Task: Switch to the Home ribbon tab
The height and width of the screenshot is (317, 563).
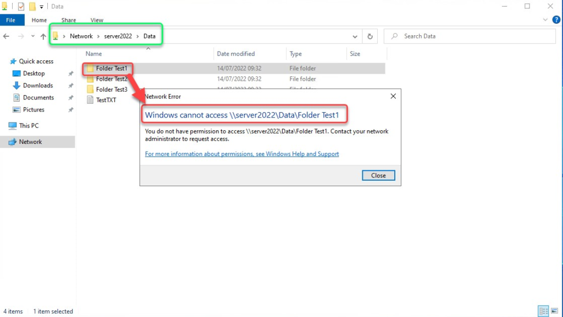Action: (x=39, y=20)
